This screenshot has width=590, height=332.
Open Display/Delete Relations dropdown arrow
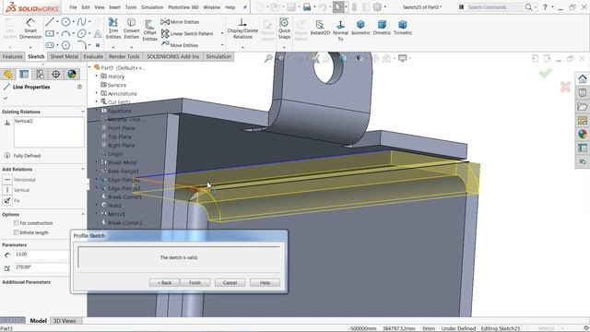242,48
